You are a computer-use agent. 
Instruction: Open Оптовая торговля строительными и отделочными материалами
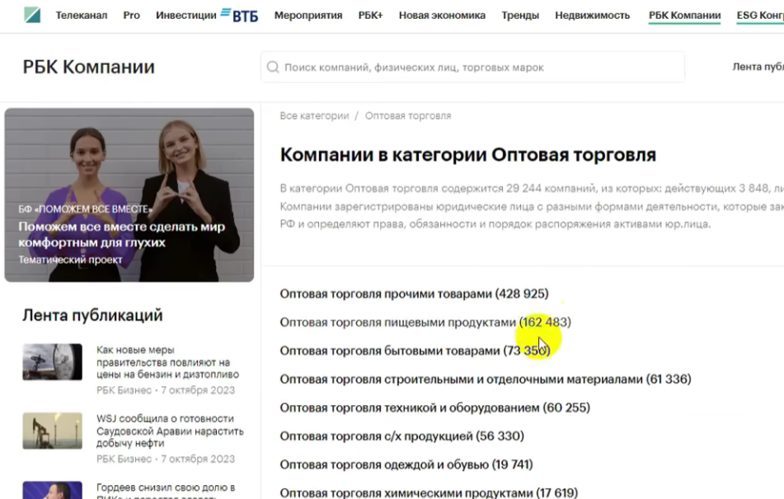(486, 379)
